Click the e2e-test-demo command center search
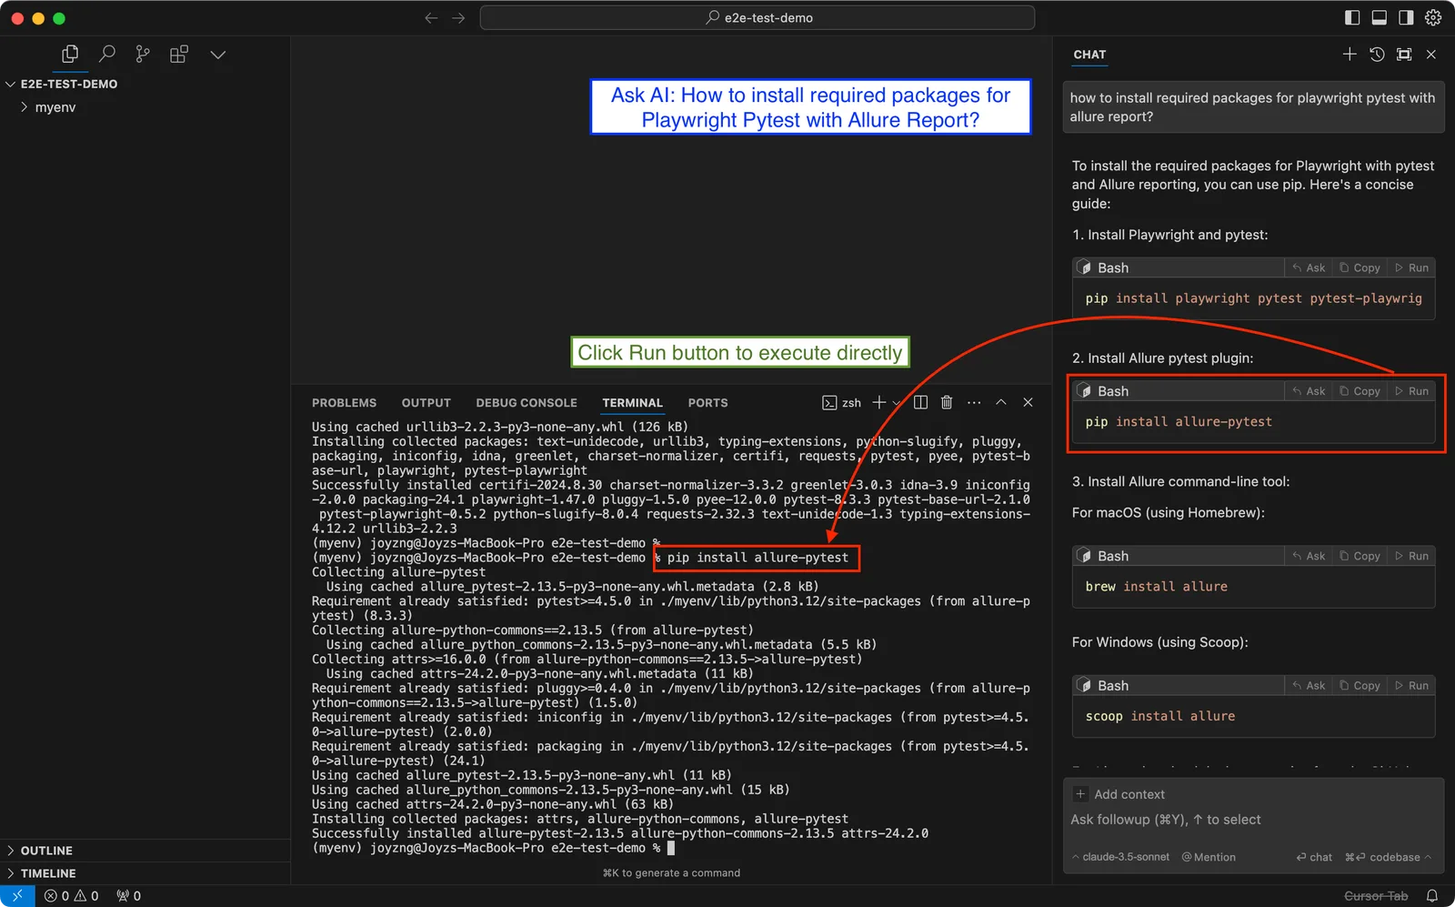Viewport: 1455px width, 907px height. click(x=758, y=18)
